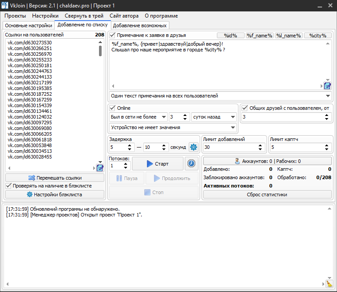Open the суток назад time unit dropdown
This screenshot has height=292, width=337.
[x=214, y=117]
